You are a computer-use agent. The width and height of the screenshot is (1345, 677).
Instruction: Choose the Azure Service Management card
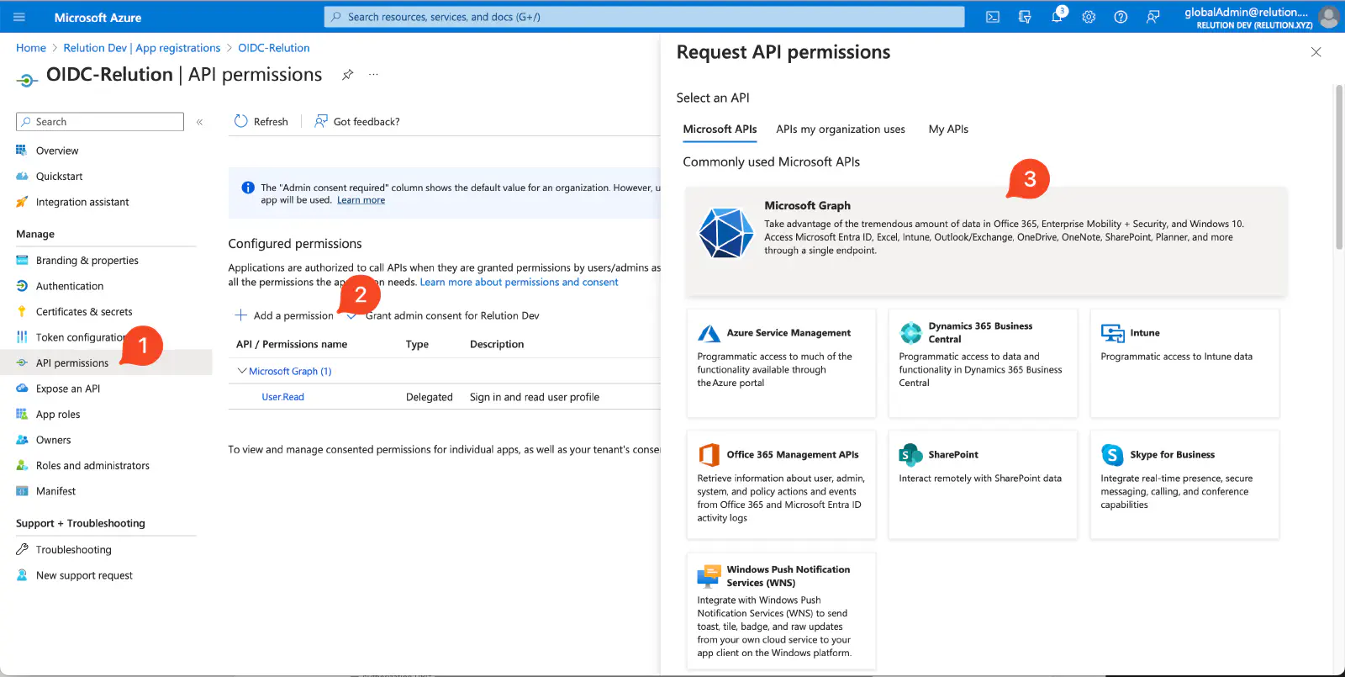781,363
